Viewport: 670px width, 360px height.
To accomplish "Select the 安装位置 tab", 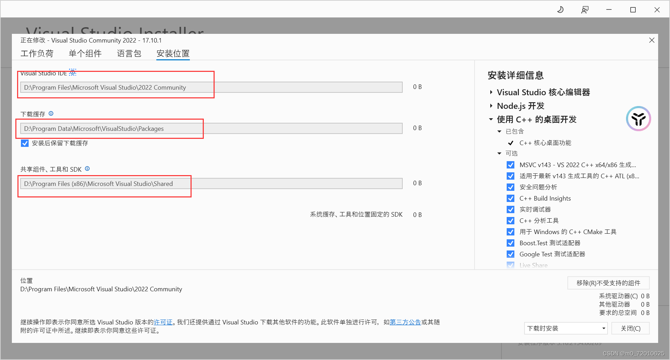I will click(x=173, y=53).
